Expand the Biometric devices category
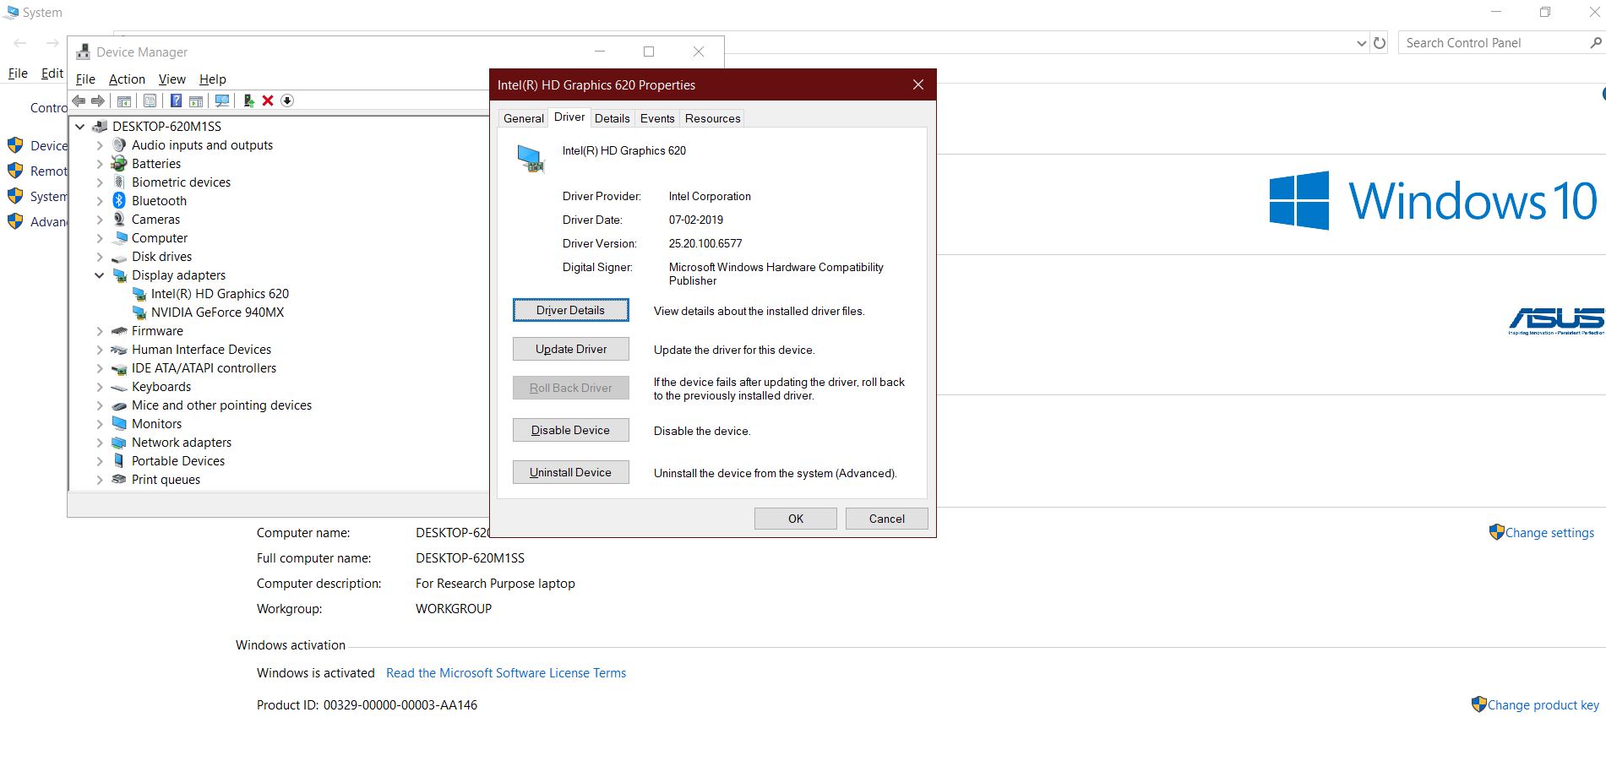The image size is (1606, 761). (x=100, y=182)
